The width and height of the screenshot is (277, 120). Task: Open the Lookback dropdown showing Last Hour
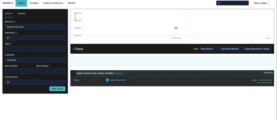click(35, 60)
